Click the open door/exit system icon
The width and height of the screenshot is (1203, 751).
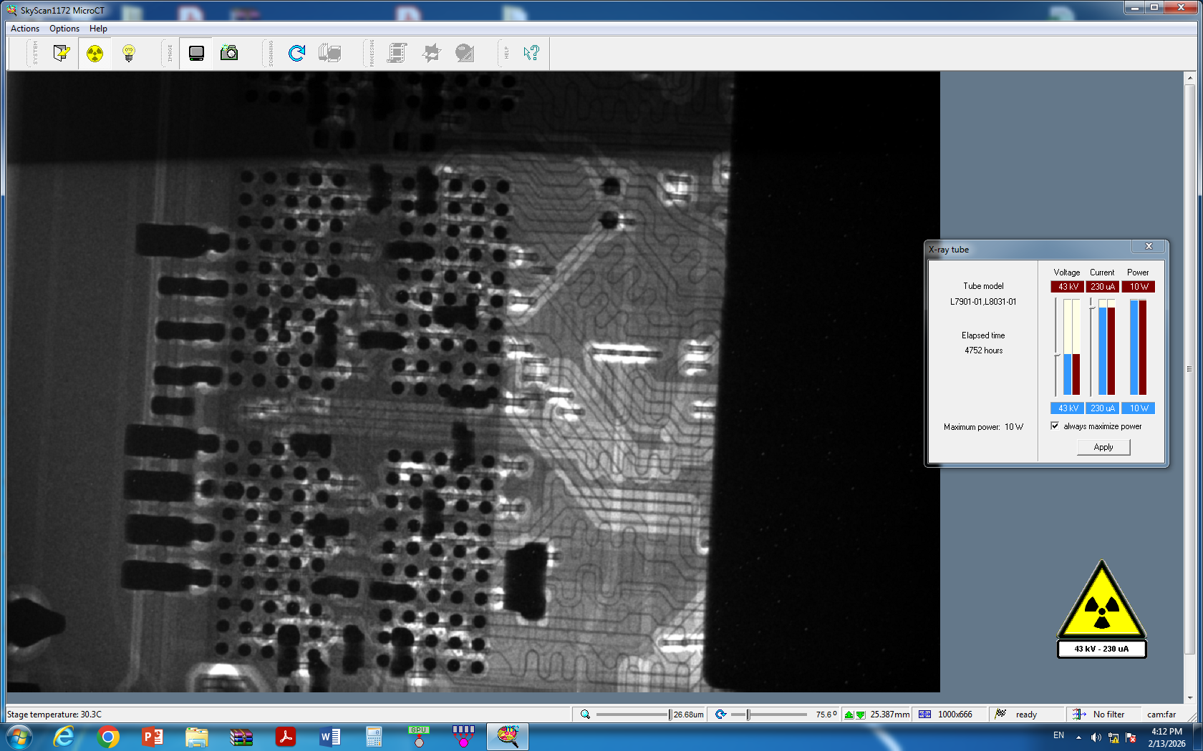pyautogui.click(x=62, y=53)
